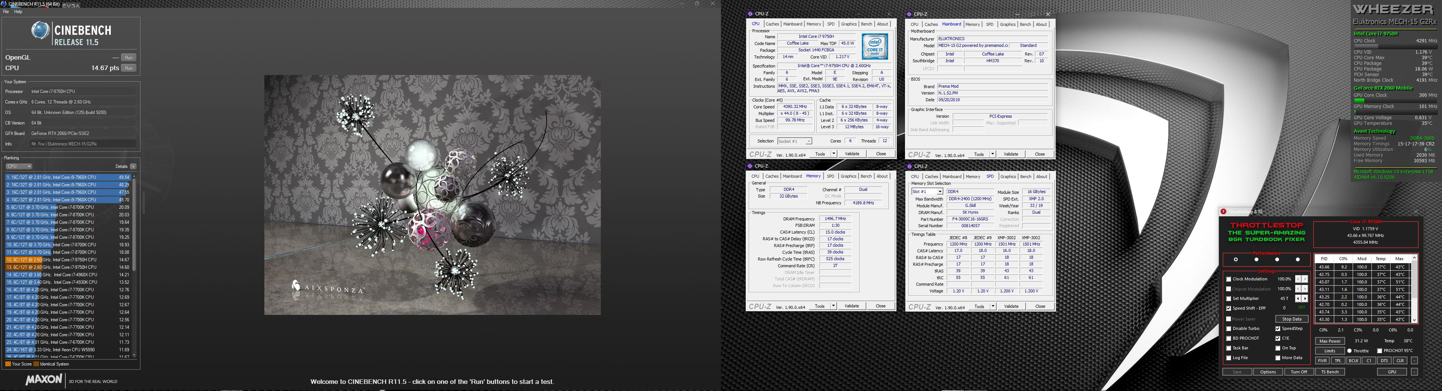Viewport: 1442px width, 391px height.
Task: Uncheck the SpeedStep checkbox
Action: tap(1278, 329)
